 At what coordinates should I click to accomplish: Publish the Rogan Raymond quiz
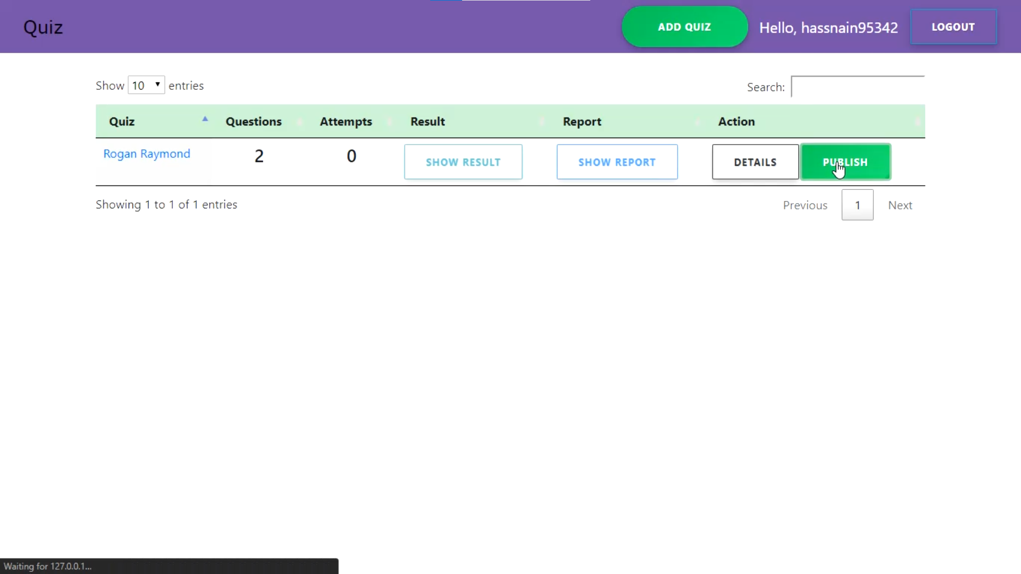click(846, 162)
